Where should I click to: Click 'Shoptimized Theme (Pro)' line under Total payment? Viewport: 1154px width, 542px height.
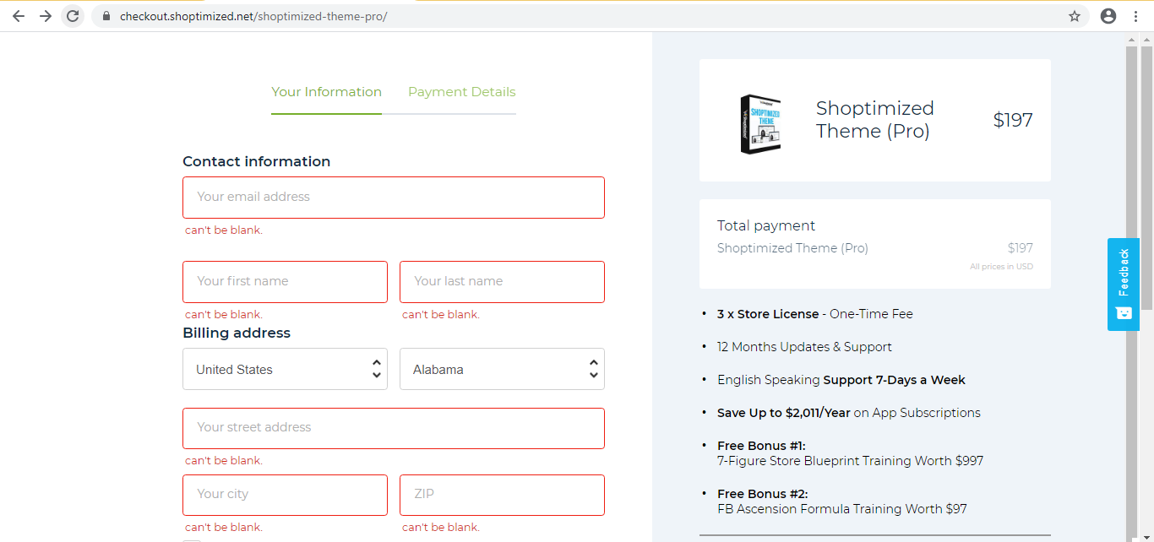[x=792, y=248]
